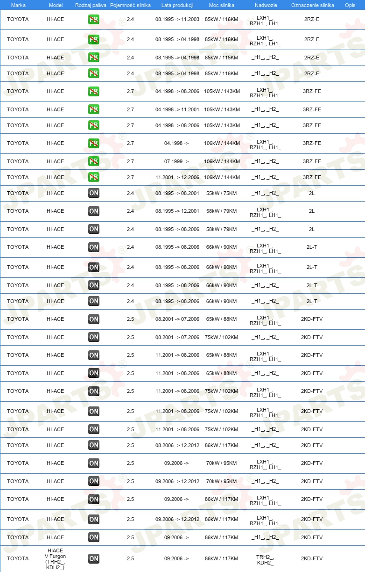
Task: Click the Nadwozie column header
Action: click(x=265, y=5)
